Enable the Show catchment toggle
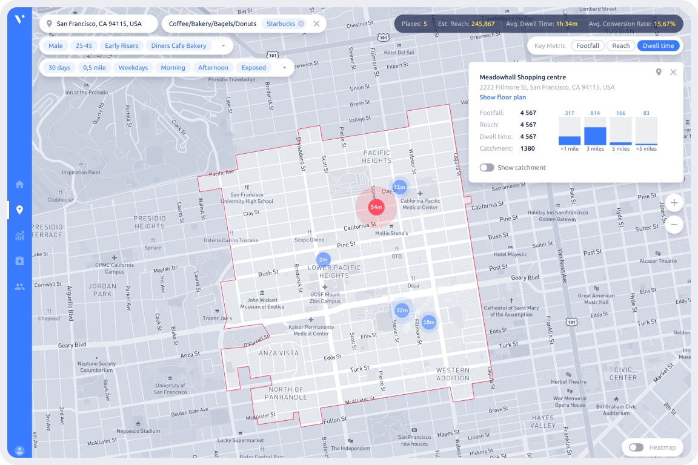 [487, 168]
